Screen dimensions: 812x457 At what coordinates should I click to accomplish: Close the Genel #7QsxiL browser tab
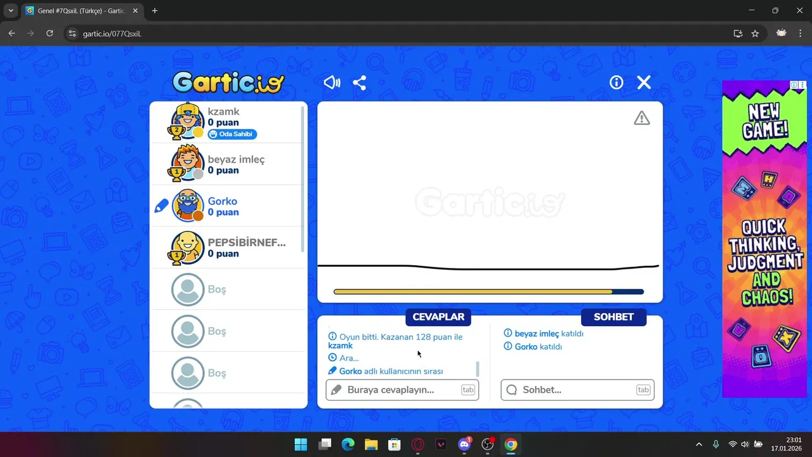135,11
